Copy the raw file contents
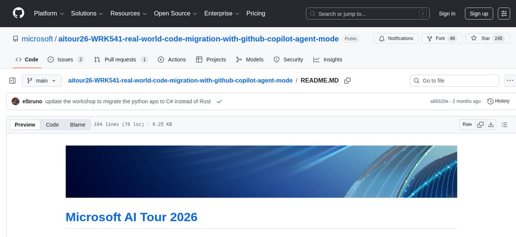The image size is (516, 237). click(x=480, y=124)
